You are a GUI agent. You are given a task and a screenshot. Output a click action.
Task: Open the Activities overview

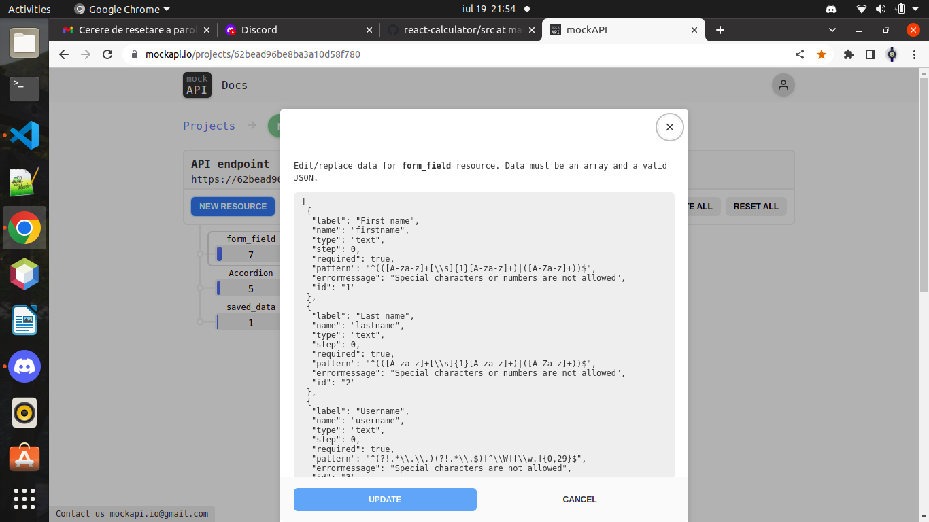click(29, 9)
